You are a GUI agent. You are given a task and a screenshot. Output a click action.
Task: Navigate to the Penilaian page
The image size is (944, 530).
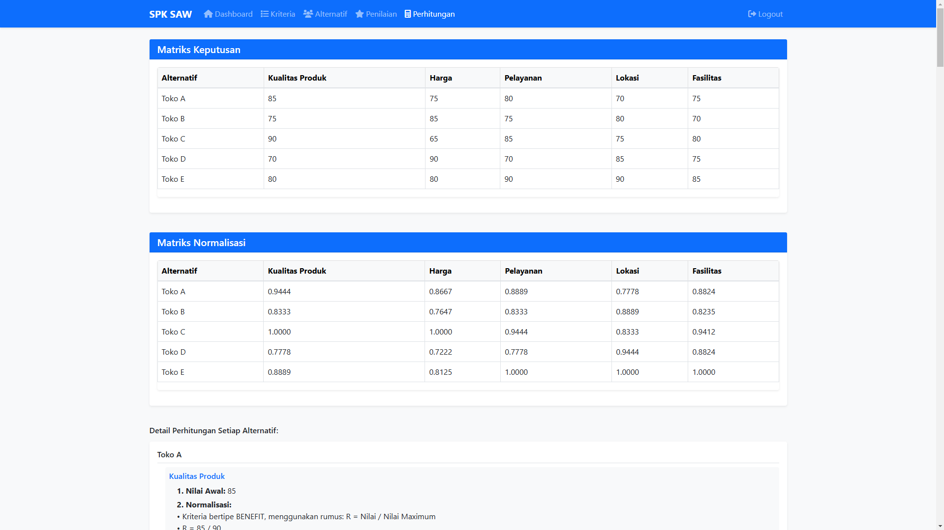coord(376,14)
